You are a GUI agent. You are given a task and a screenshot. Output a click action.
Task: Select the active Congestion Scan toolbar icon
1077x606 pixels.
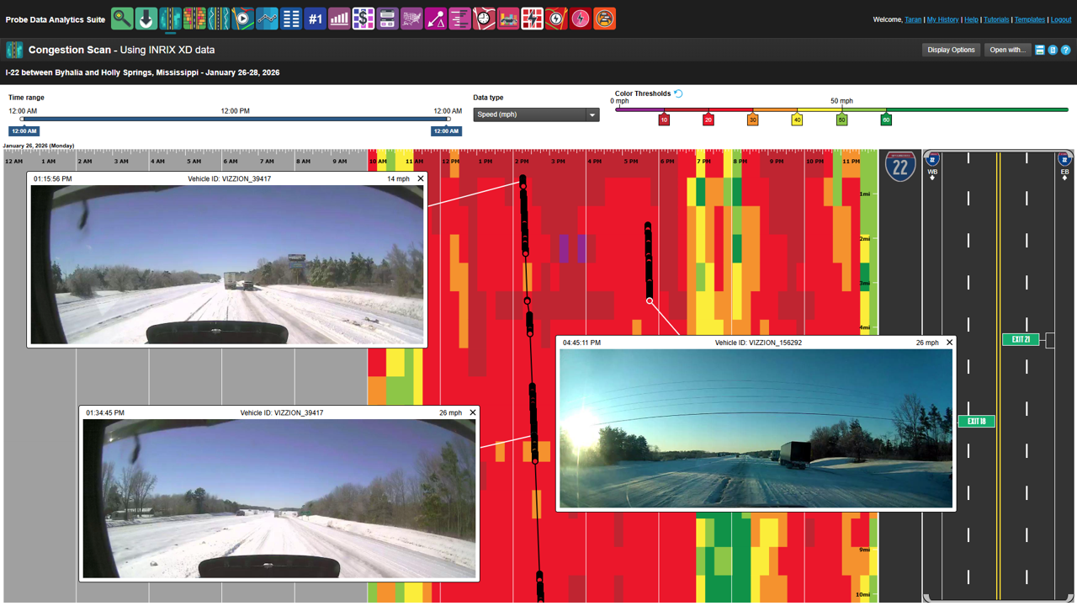pyautogui.click(x=171, y=19)
